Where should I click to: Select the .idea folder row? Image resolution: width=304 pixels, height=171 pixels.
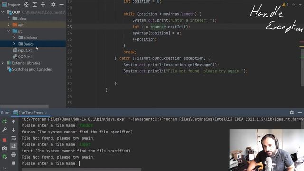point(33,19)
